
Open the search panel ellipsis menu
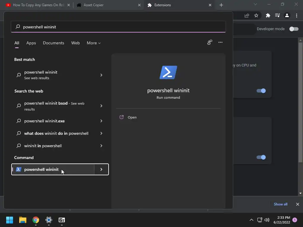[220, 42]
